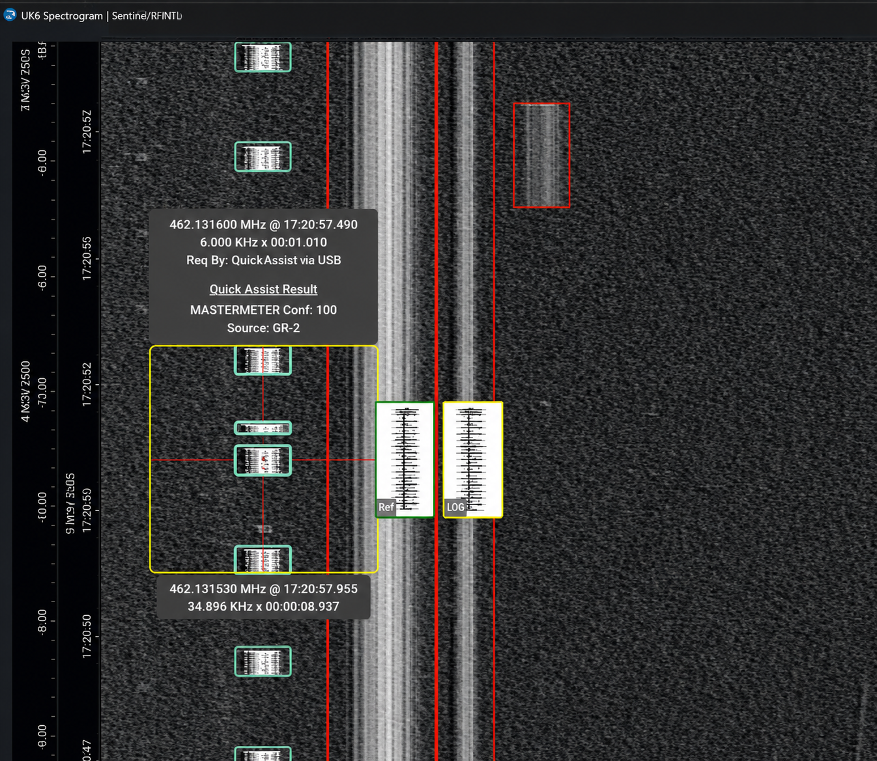Click the "UK6 Spectrogram" window title text
The height and width of the screenshot is (761, 877).
coord(62,15)
